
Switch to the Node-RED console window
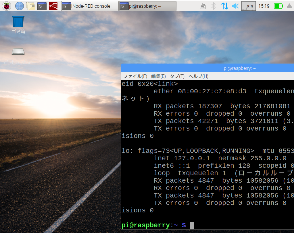(89, 5)
